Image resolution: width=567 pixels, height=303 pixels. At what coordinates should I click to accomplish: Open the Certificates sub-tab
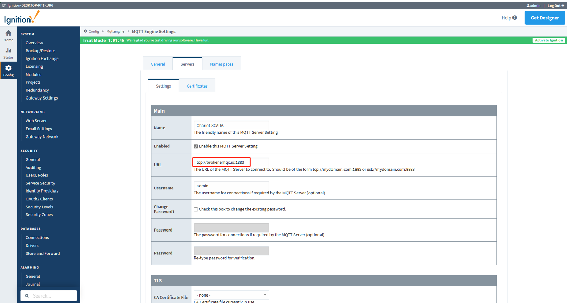(x=197, y=86)
